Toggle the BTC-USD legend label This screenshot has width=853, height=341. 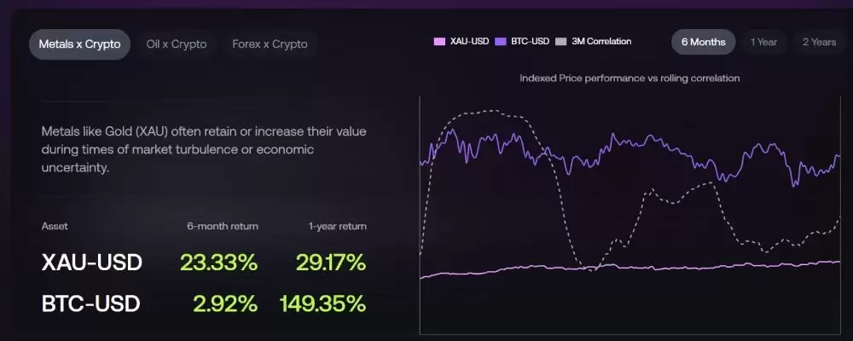coord(529,41)
